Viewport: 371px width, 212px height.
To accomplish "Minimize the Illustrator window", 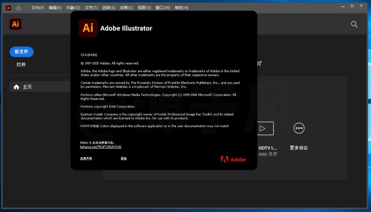I will [x=343, y=6].
